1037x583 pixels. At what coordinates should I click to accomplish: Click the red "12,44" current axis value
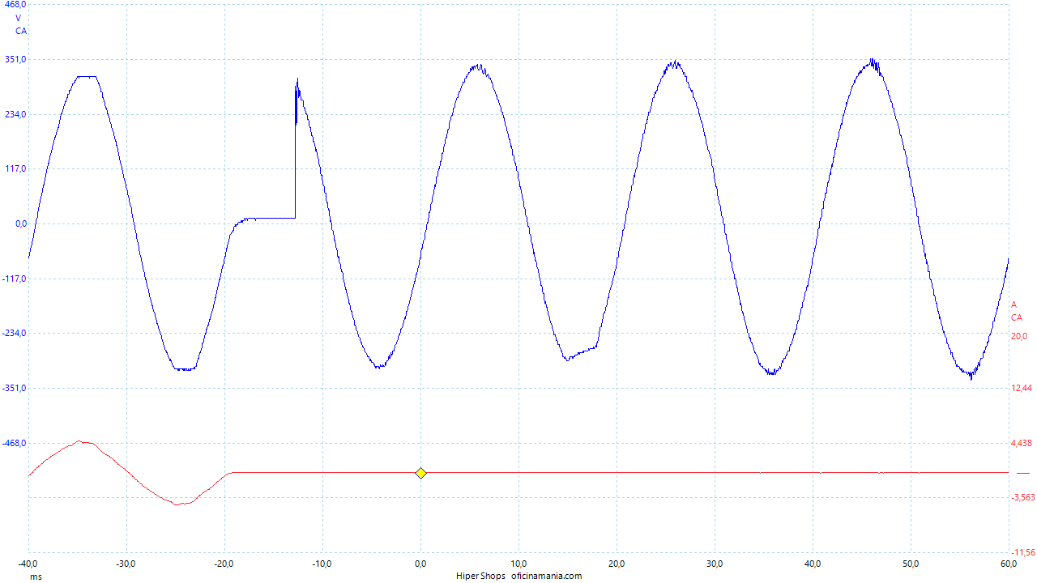click(1021, 388)
